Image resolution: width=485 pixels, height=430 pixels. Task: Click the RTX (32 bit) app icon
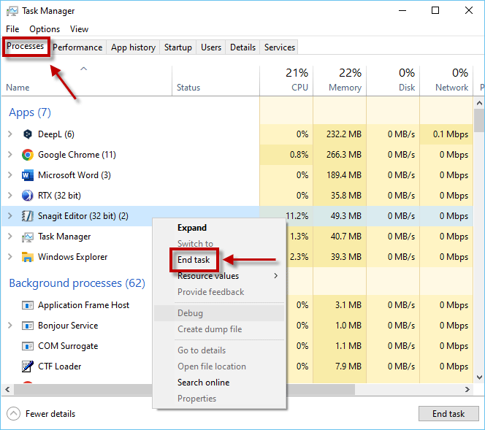[28, 196]
